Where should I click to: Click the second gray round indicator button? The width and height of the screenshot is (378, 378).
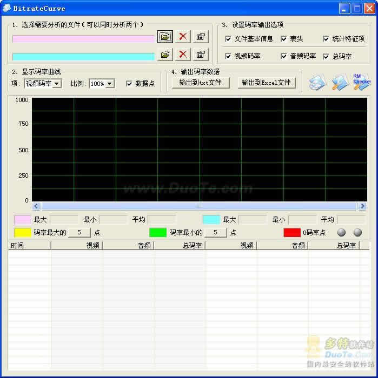[357, 232]
